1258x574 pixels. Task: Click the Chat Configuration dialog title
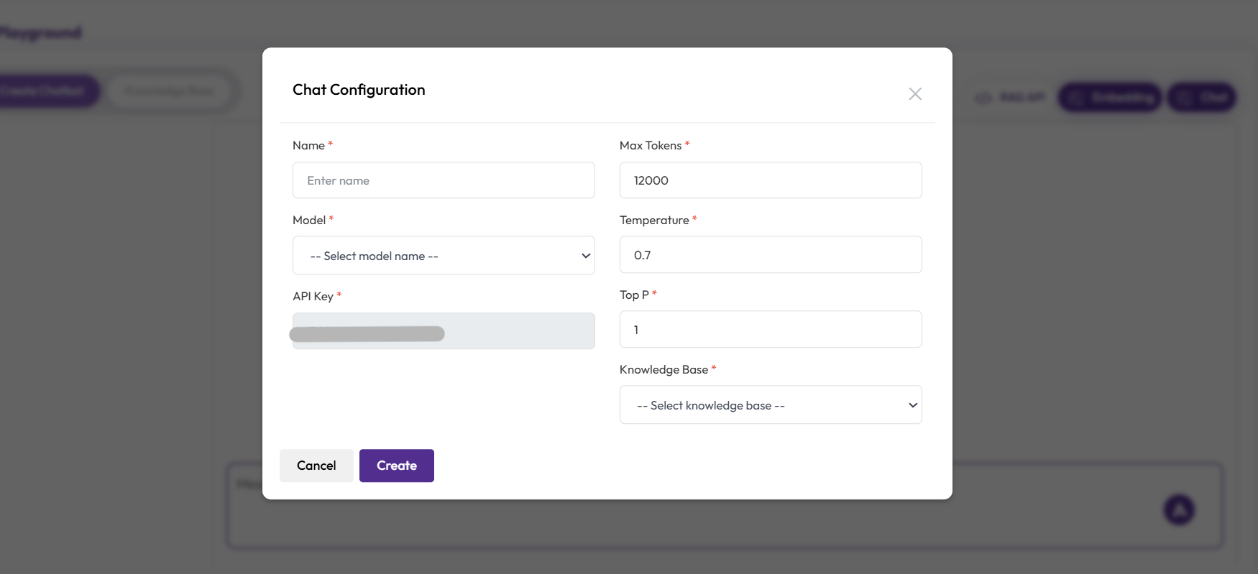[359, 90]
